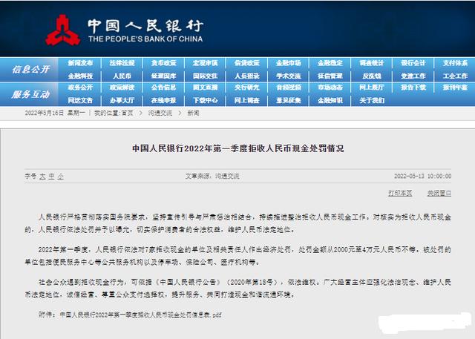
Task: Select 在线申报 in the nav bar
Action: click(164, 100)
